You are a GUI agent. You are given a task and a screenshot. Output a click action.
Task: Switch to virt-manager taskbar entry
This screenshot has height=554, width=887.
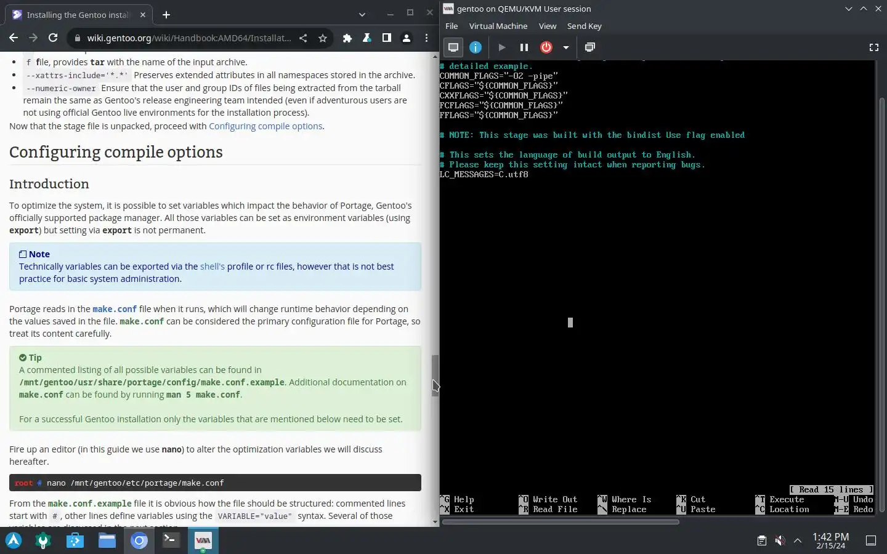click(203, 540)
